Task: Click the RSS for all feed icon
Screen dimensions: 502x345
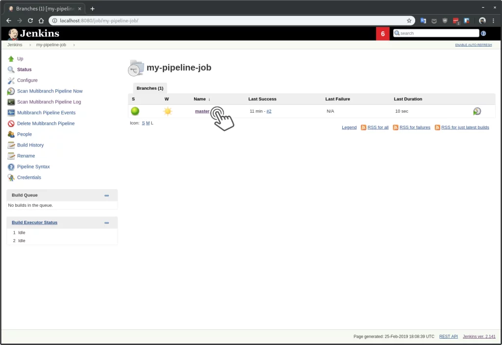Action: (363, 127)
